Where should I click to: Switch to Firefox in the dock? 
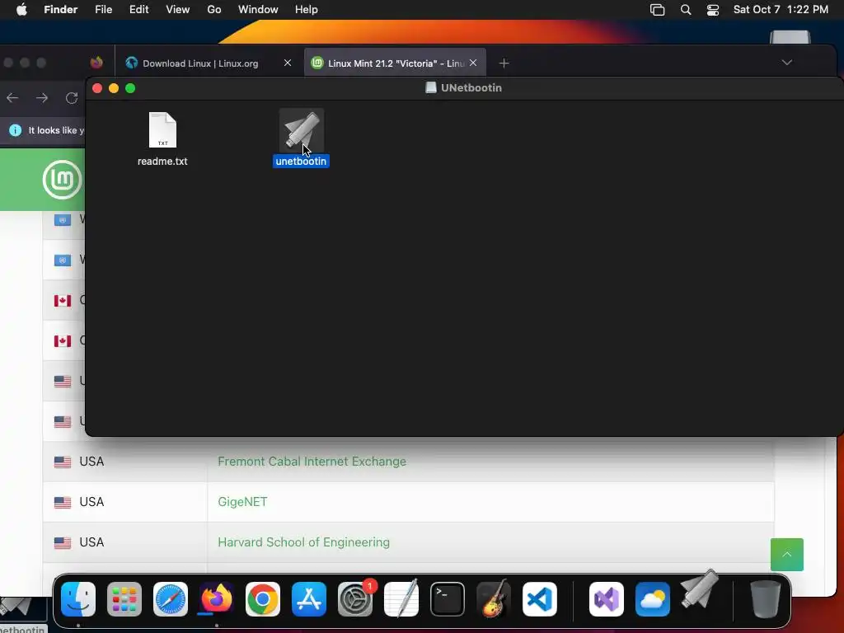[x=217, y=599]
